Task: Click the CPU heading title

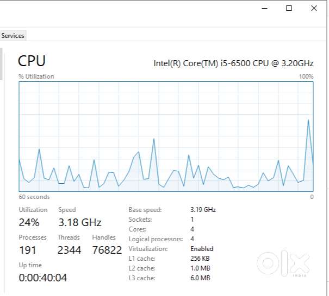Action: pyautogui.click(x=32, y=61)
